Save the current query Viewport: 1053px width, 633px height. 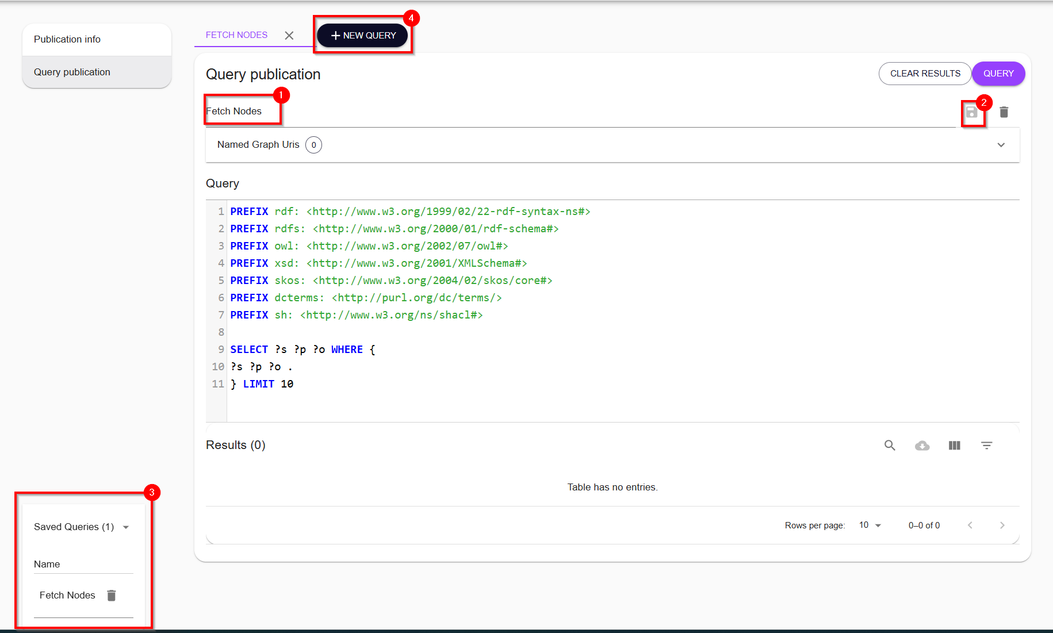[972, 112]
